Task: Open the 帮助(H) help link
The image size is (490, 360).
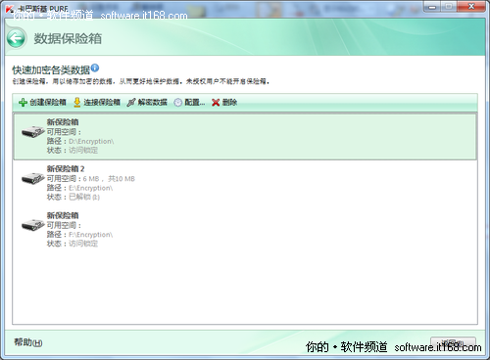Action: 28,342
